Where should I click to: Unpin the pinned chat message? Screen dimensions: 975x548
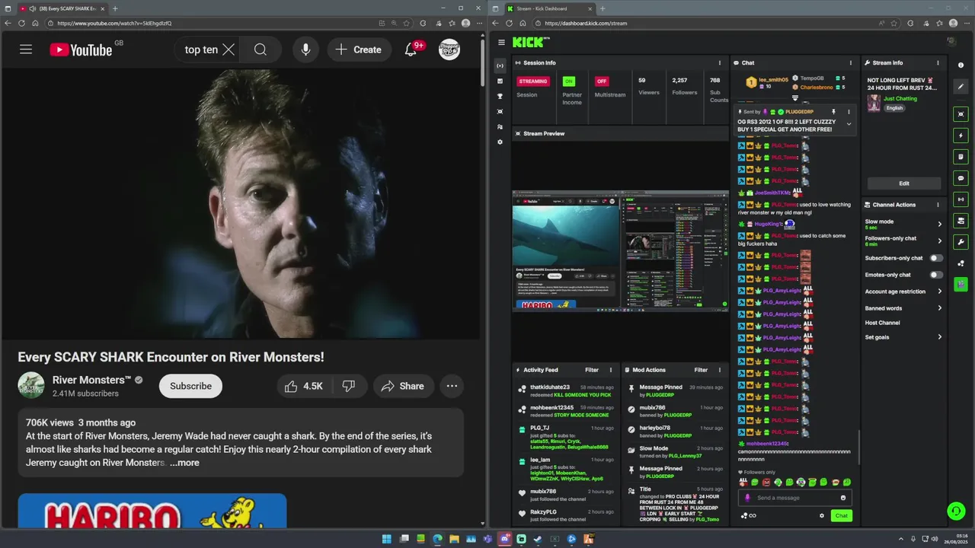point(833,112)
